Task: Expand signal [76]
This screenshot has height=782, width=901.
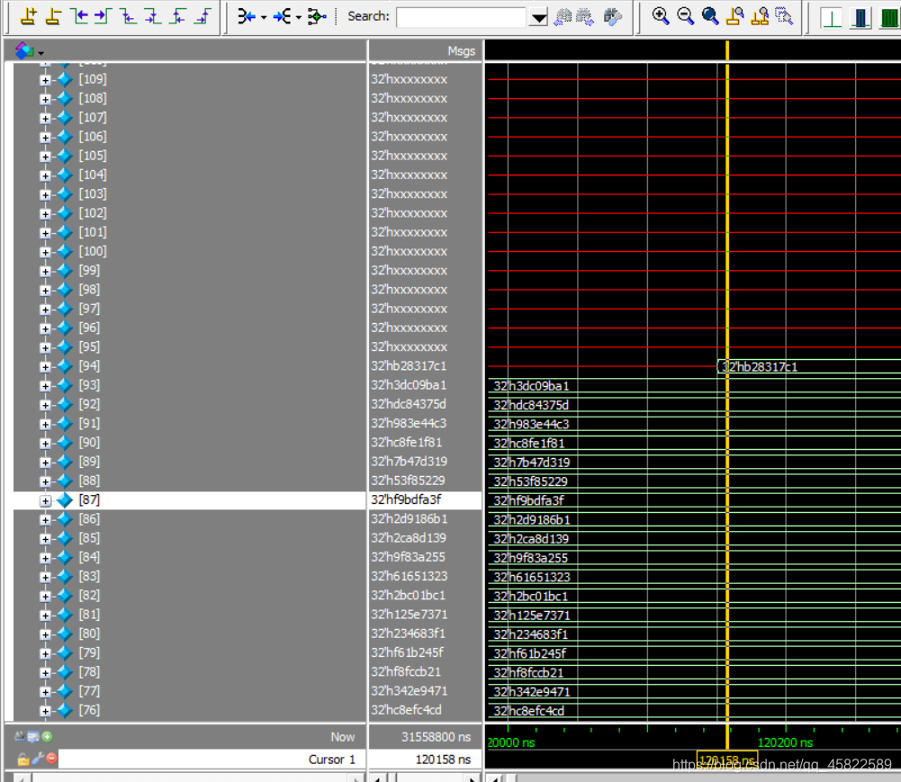Action: [45, 711]
